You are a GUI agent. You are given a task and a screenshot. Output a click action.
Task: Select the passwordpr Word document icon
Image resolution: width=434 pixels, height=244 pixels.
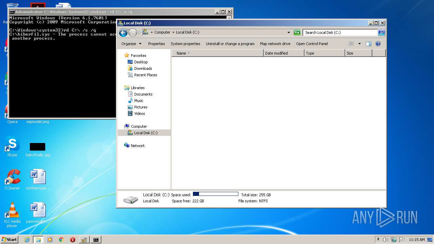[x=38, y=213]
